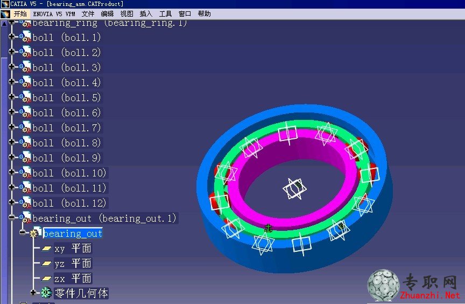Click the CATIA V5 title bar icon
This screenshot has width=465, height=304.
coord(5,4)
